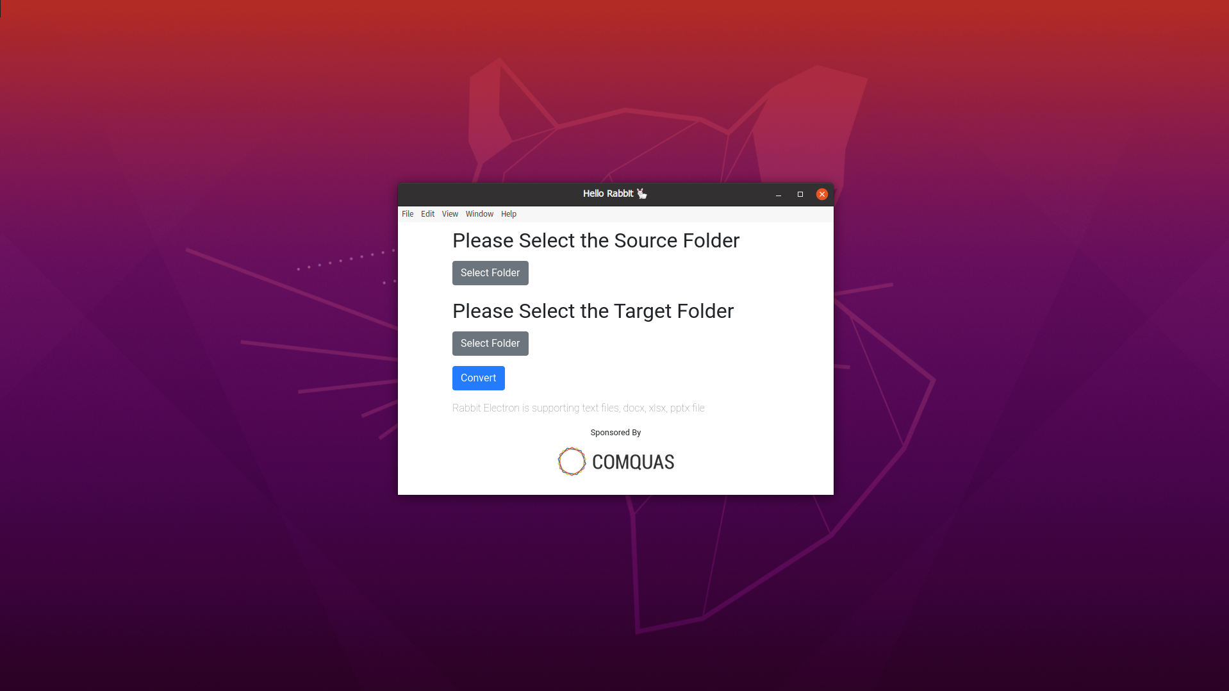Open the View menu
Image resolution: width=1229 pixels, height=691 pixels.
pos(450,214)
